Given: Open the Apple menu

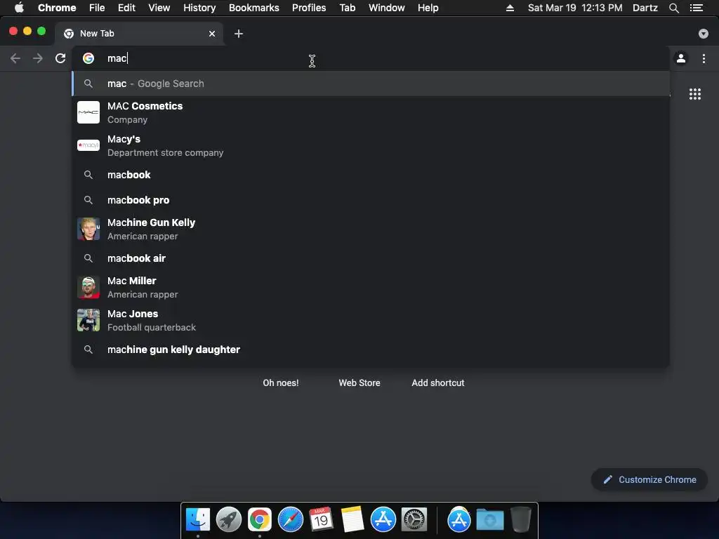Looking at the screenshot, I should click(19, 7).
